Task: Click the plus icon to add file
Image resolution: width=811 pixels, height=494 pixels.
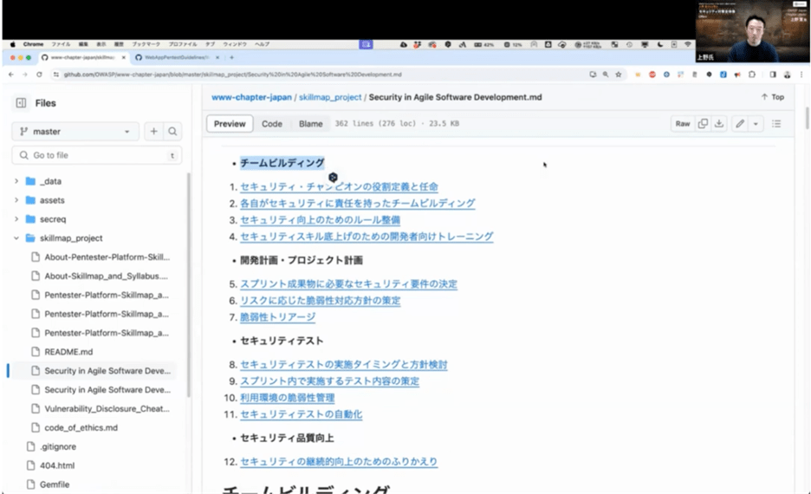Action: (x=153, y=132)
